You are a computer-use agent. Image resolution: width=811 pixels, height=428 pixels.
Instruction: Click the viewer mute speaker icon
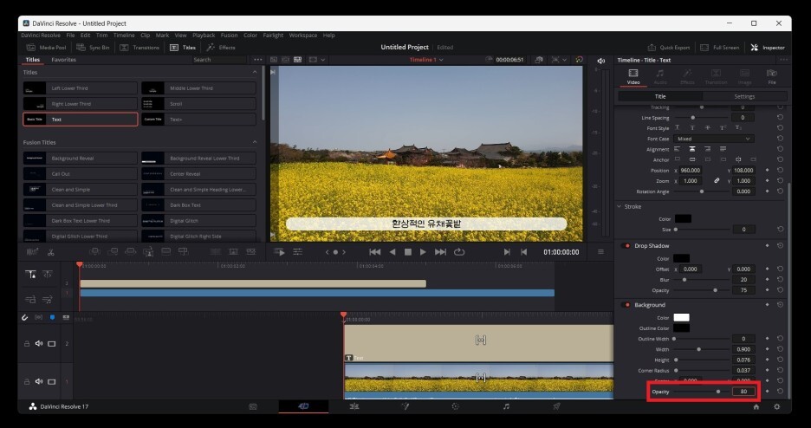(x=600, y=61)
